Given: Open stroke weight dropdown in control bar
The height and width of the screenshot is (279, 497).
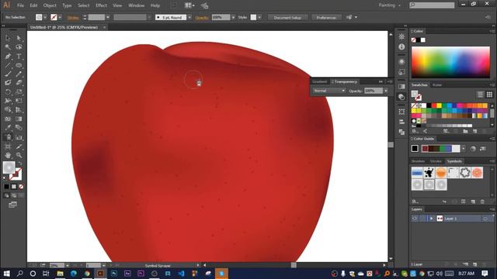Looking at the screenshot, I should tap(108, 17).
